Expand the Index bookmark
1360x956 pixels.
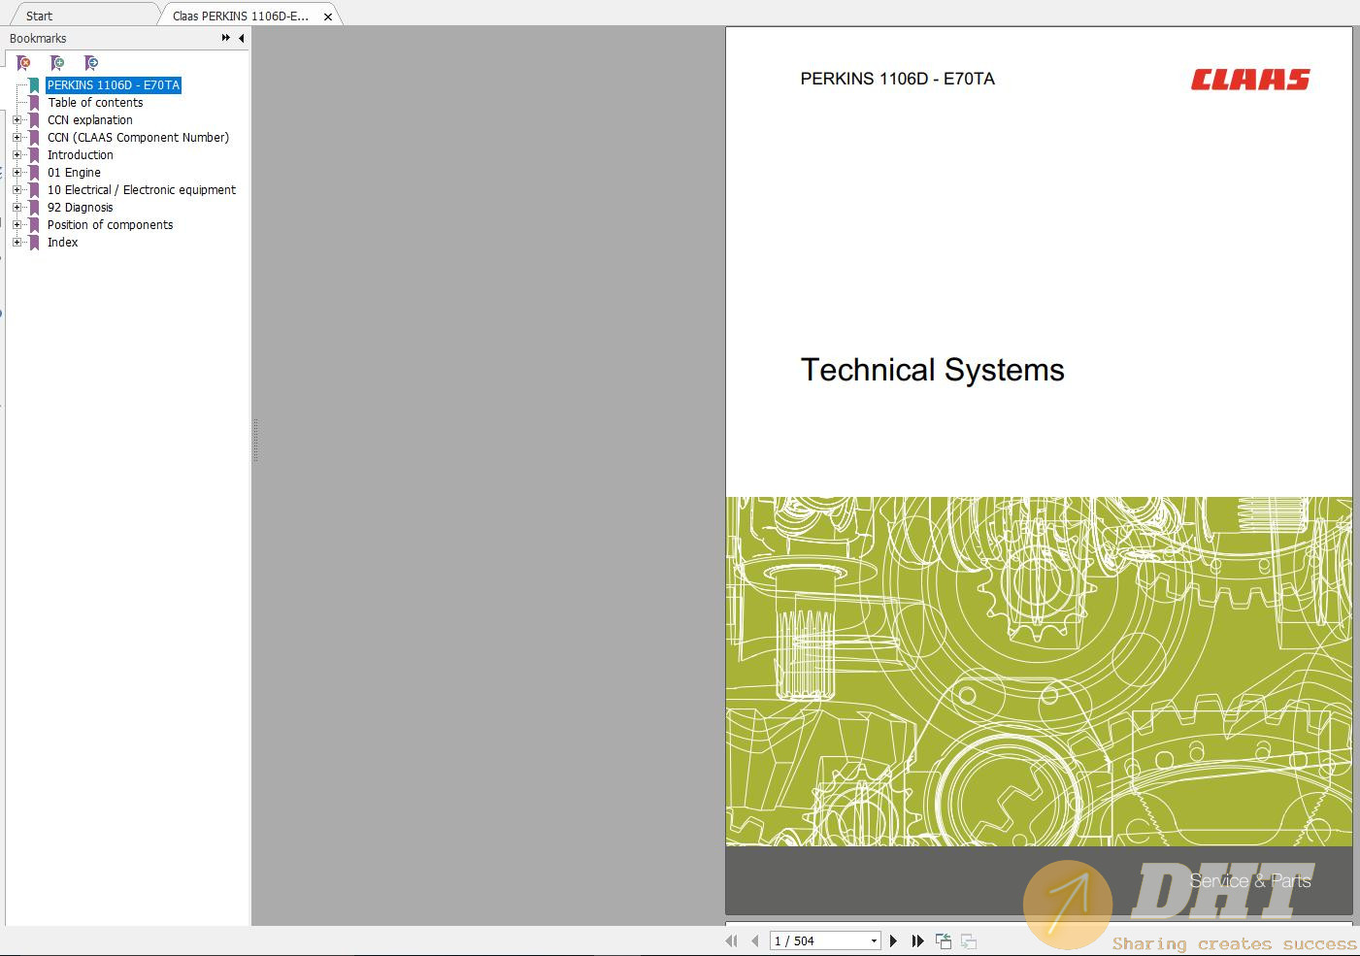coord(17,243)
